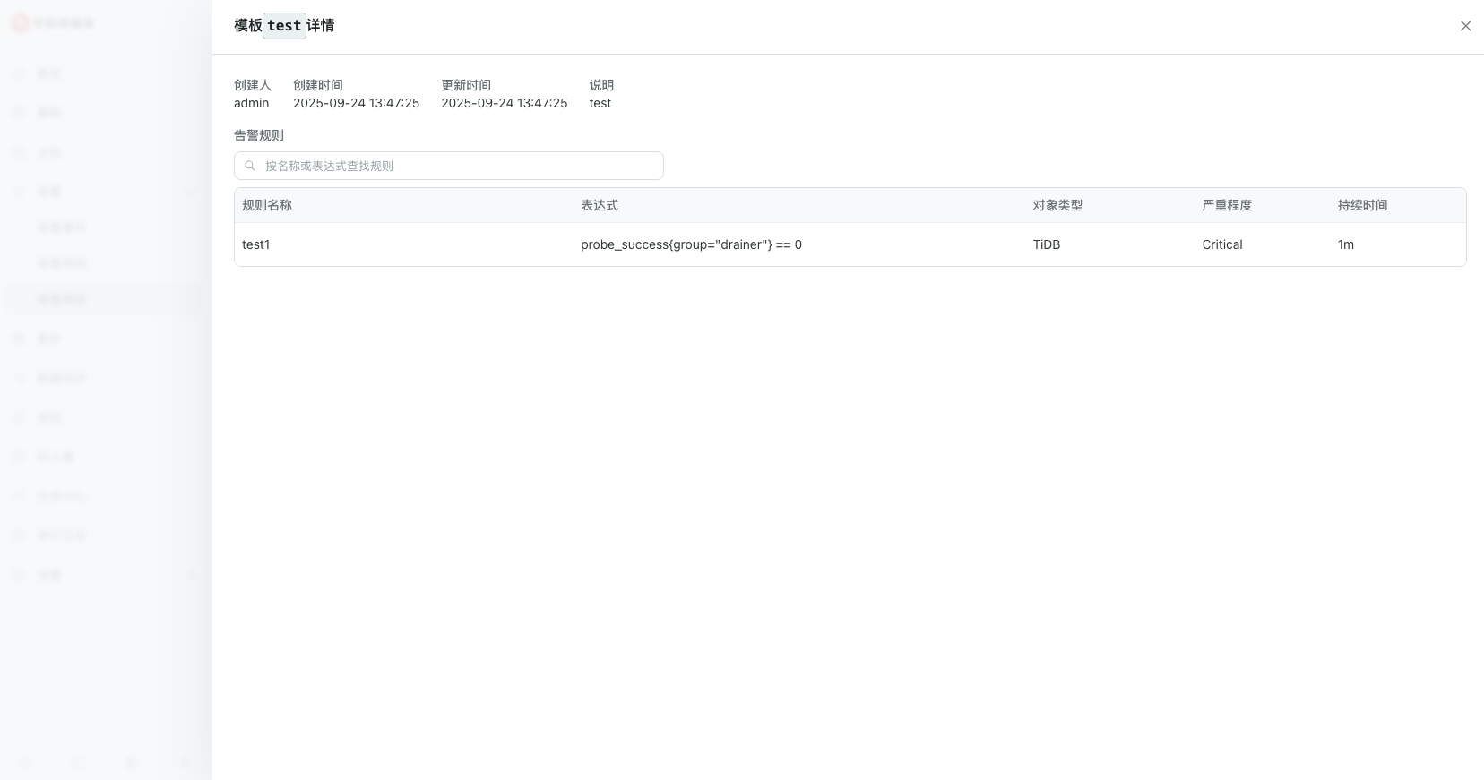Click the 更新时间 timestamp value
This screenshot has width=1484, height=780.
pyautogui.click(x=504, y=103)
